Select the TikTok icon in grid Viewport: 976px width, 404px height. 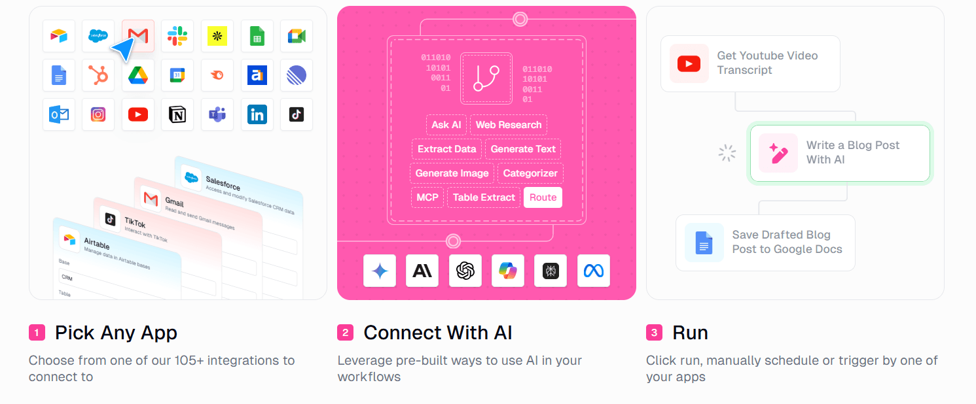coord(297,114)
